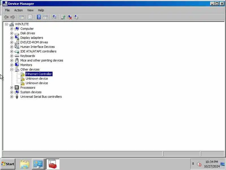
Task: Expand the IDE ATA/ATAPI controllers category
Action: [x=12, y=51]
